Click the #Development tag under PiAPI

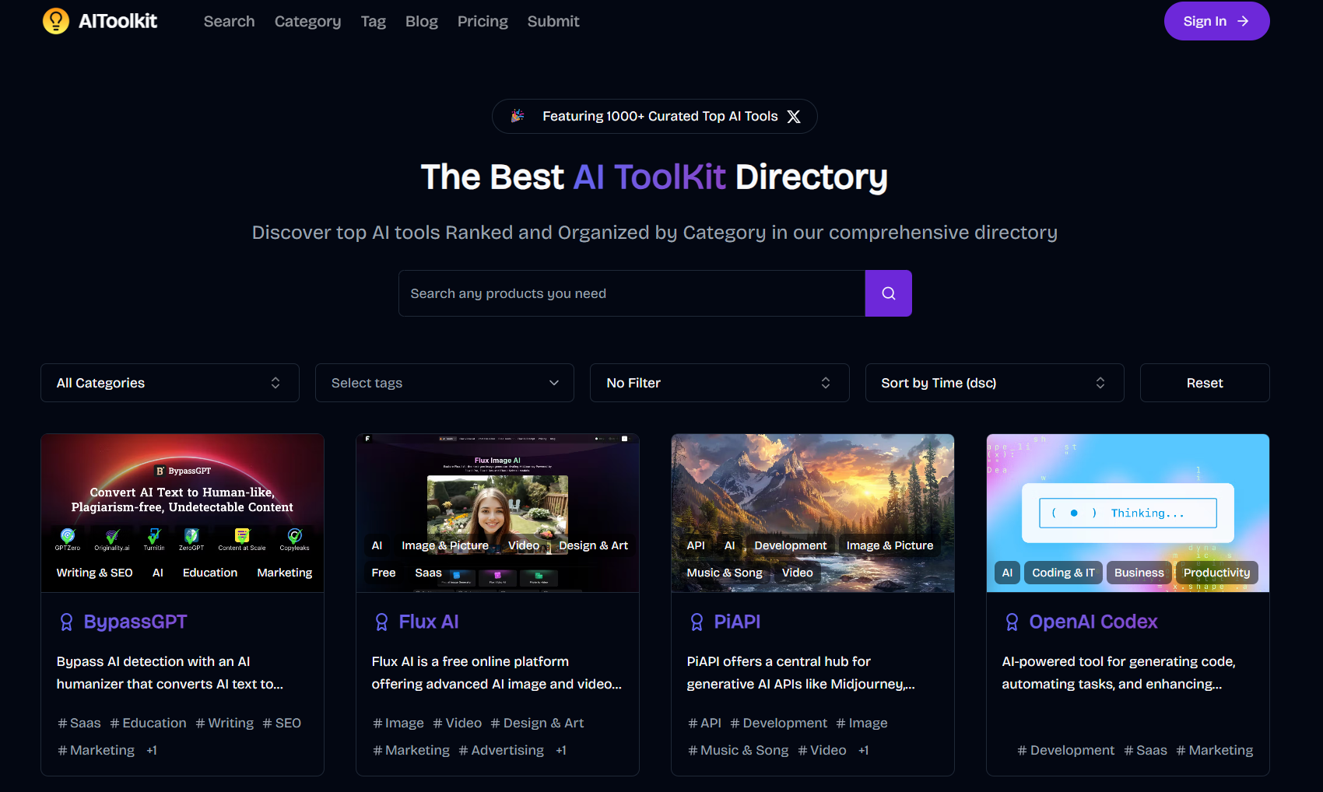(778, 724)
